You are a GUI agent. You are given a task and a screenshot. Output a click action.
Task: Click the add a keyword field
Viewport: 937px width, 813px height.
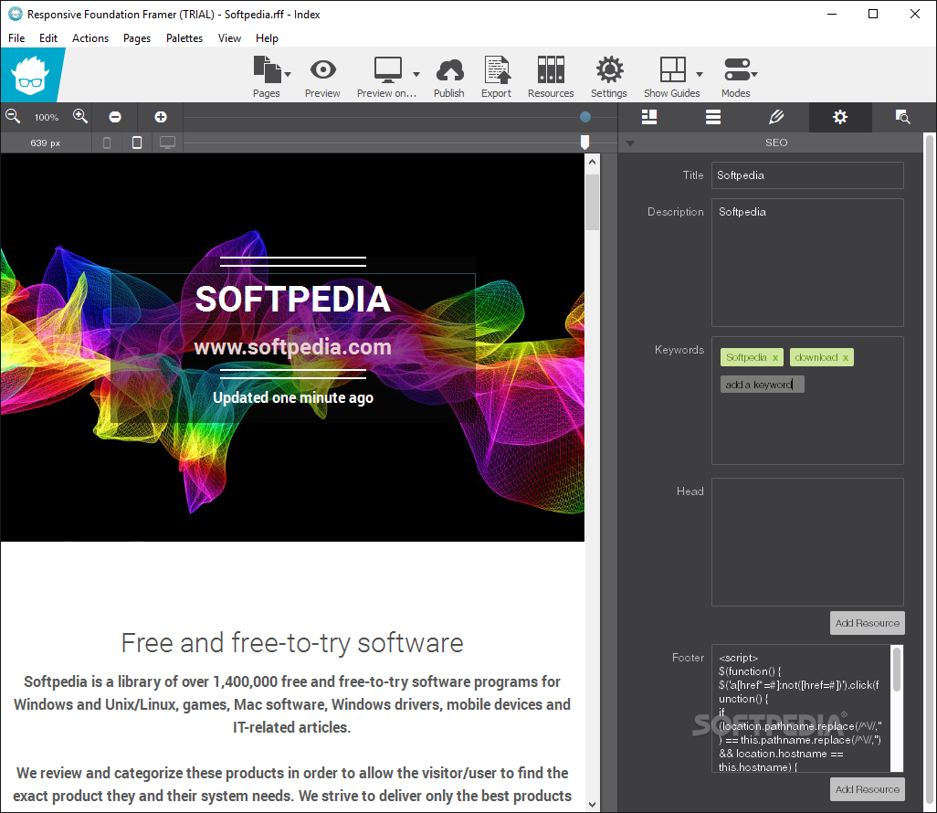click(763, 385)
